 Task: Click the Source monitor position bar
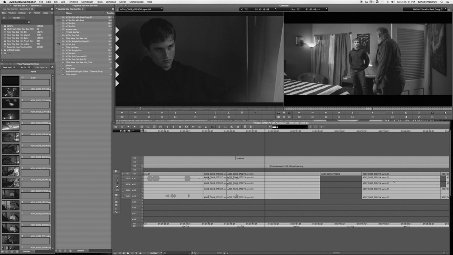199,108
